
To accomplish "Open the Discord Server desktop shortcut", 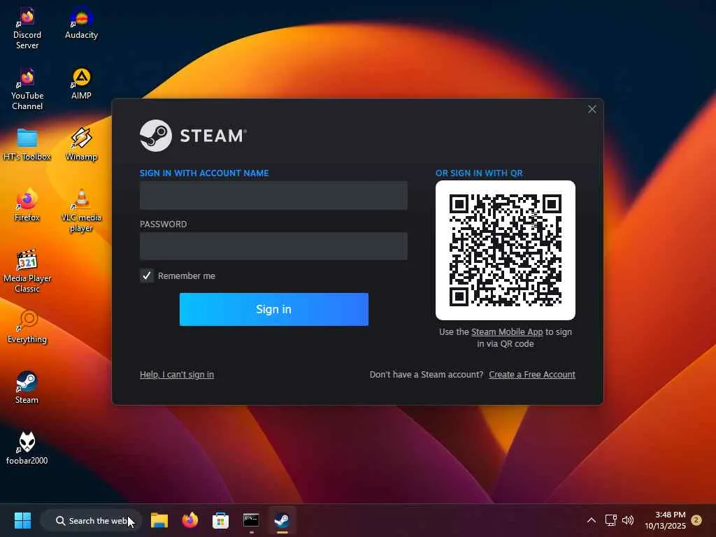I will [x=27, y=28].
